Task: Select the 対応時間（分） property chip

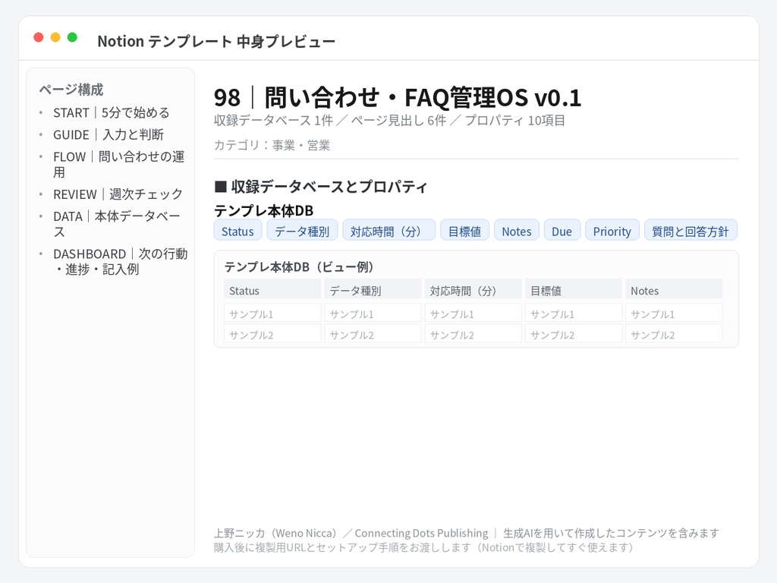Action: point(389,231)
